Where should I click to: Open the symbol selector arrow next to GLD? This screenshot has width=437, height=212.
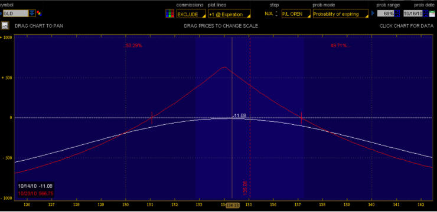(x=32, y=13)
